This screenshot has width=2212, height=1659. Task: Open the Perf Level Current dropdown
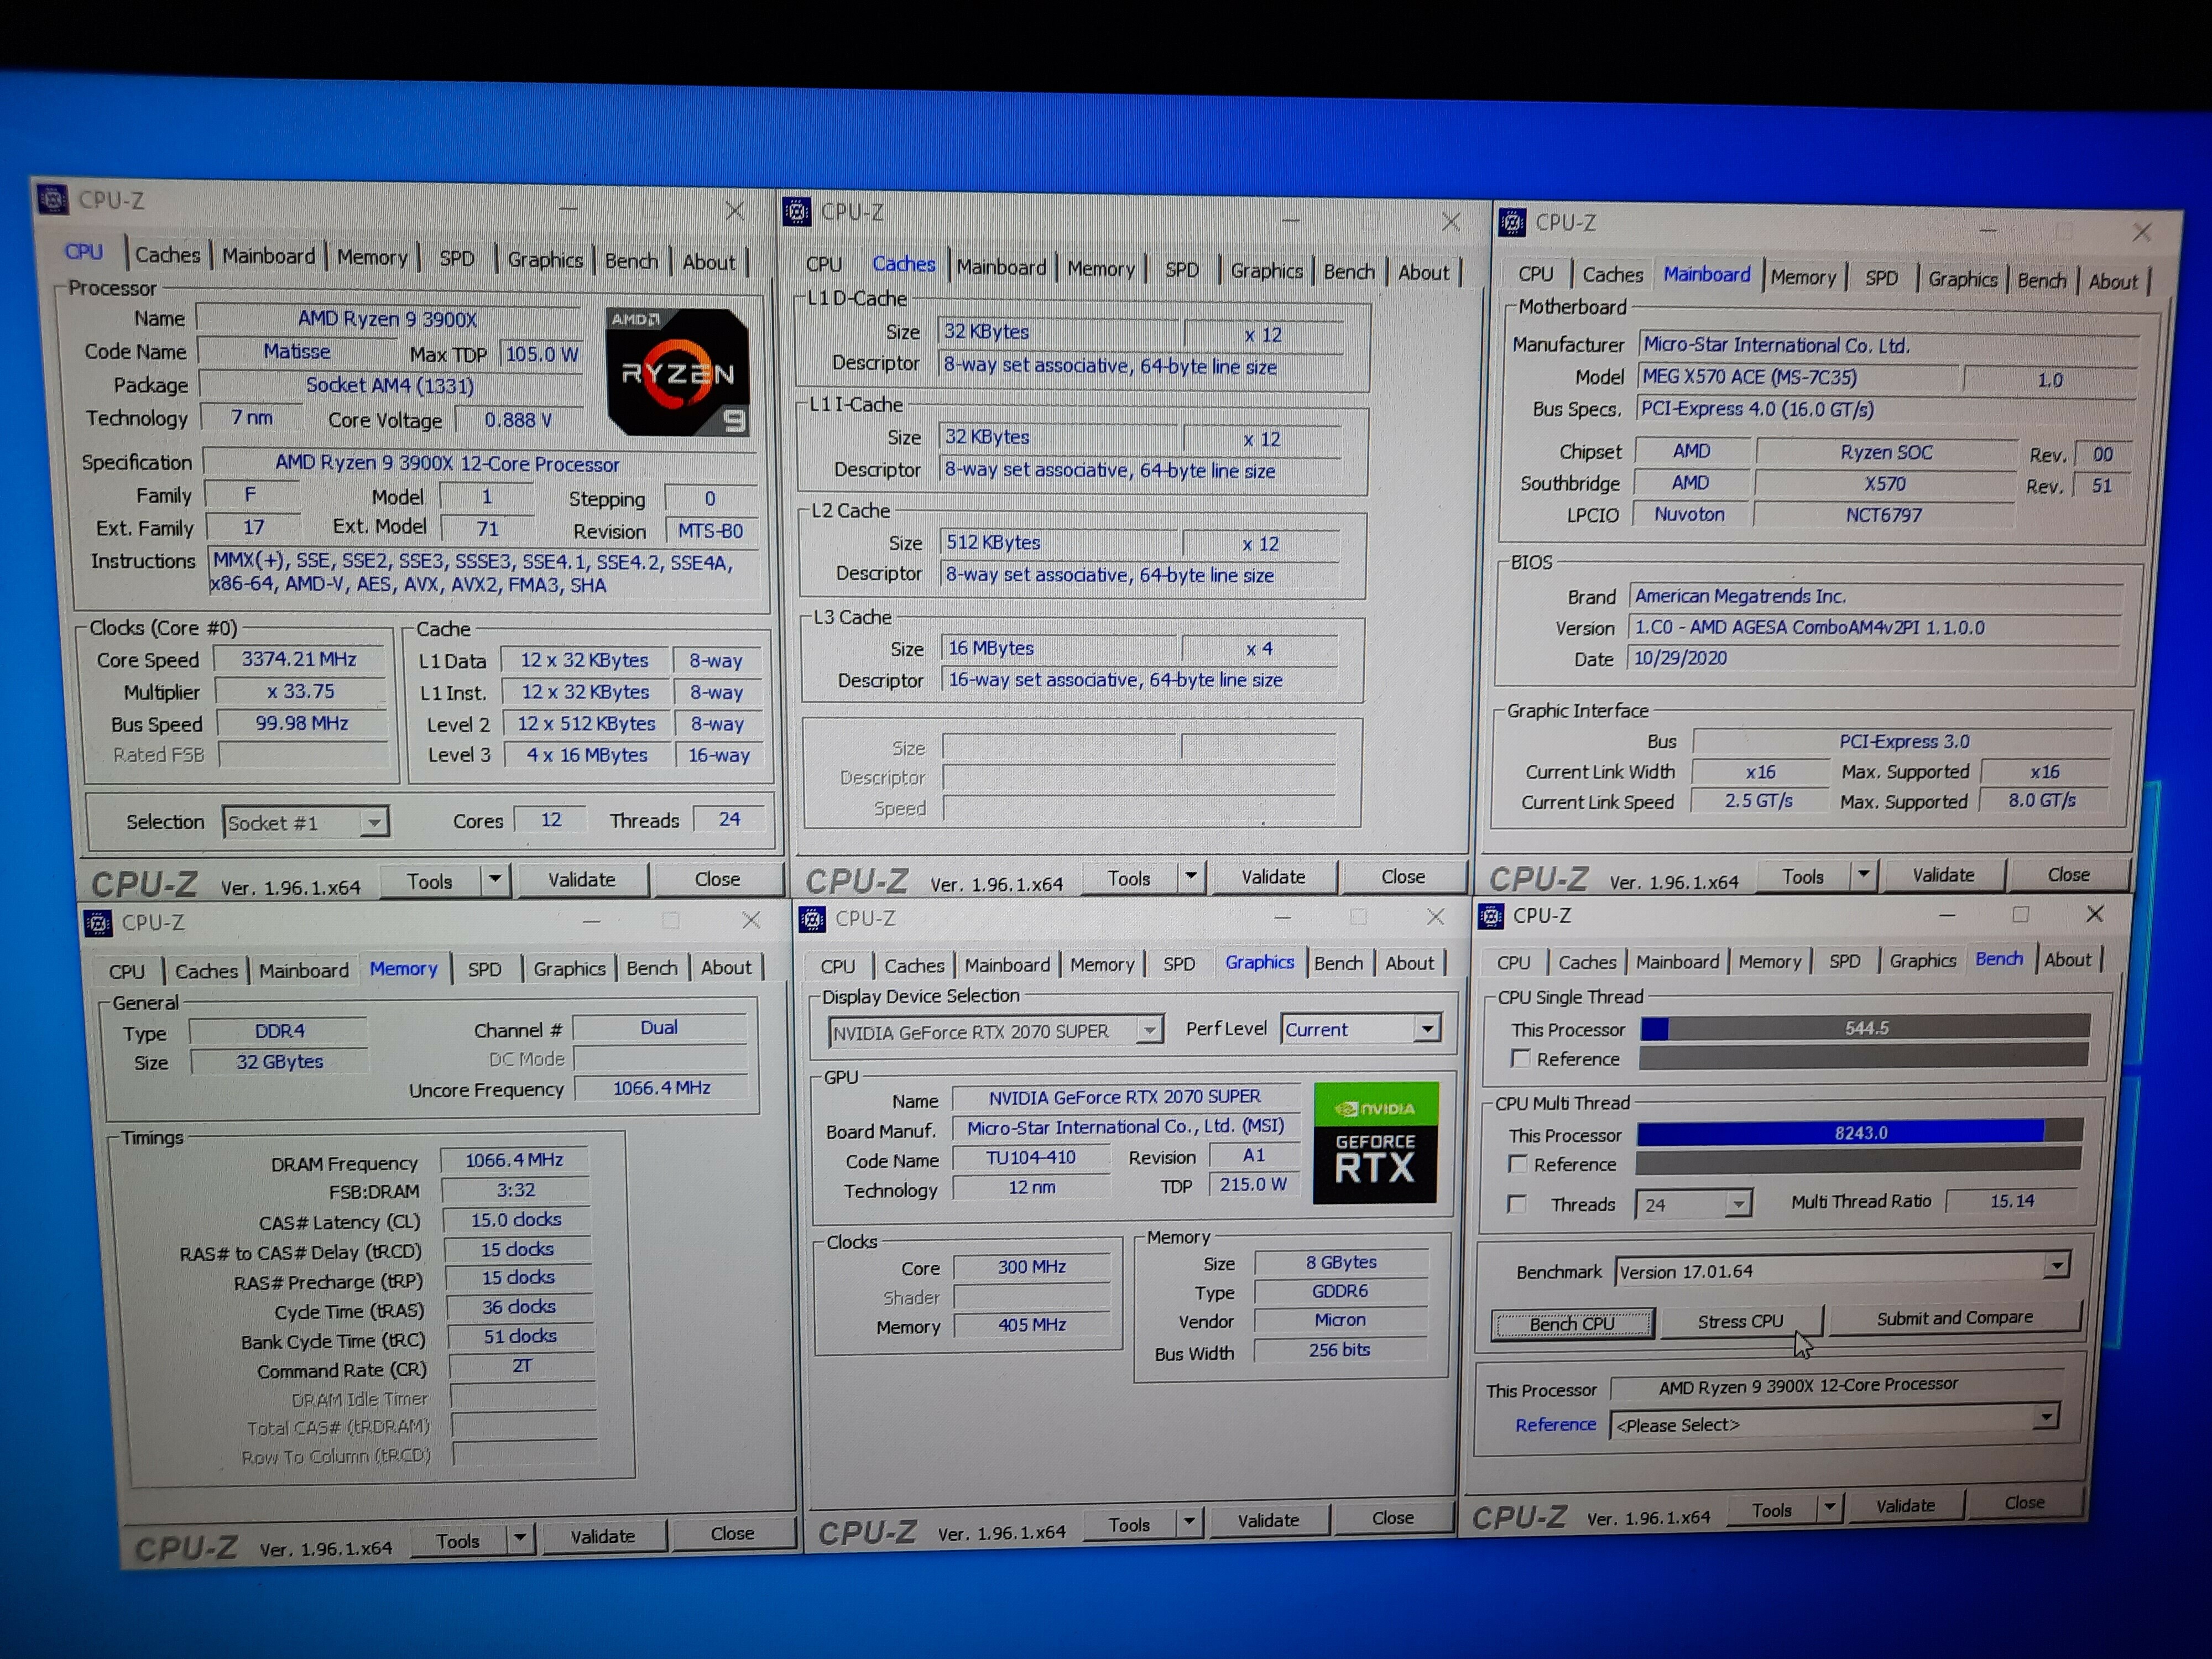(1427, 1027)
